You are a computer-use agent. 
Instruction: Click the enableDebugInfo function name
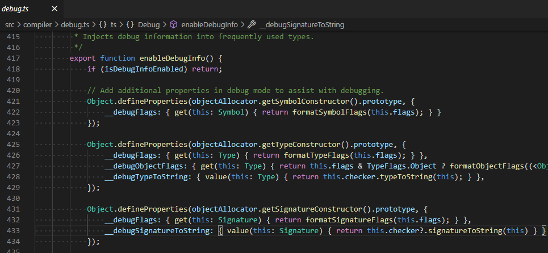click(172, 58)
